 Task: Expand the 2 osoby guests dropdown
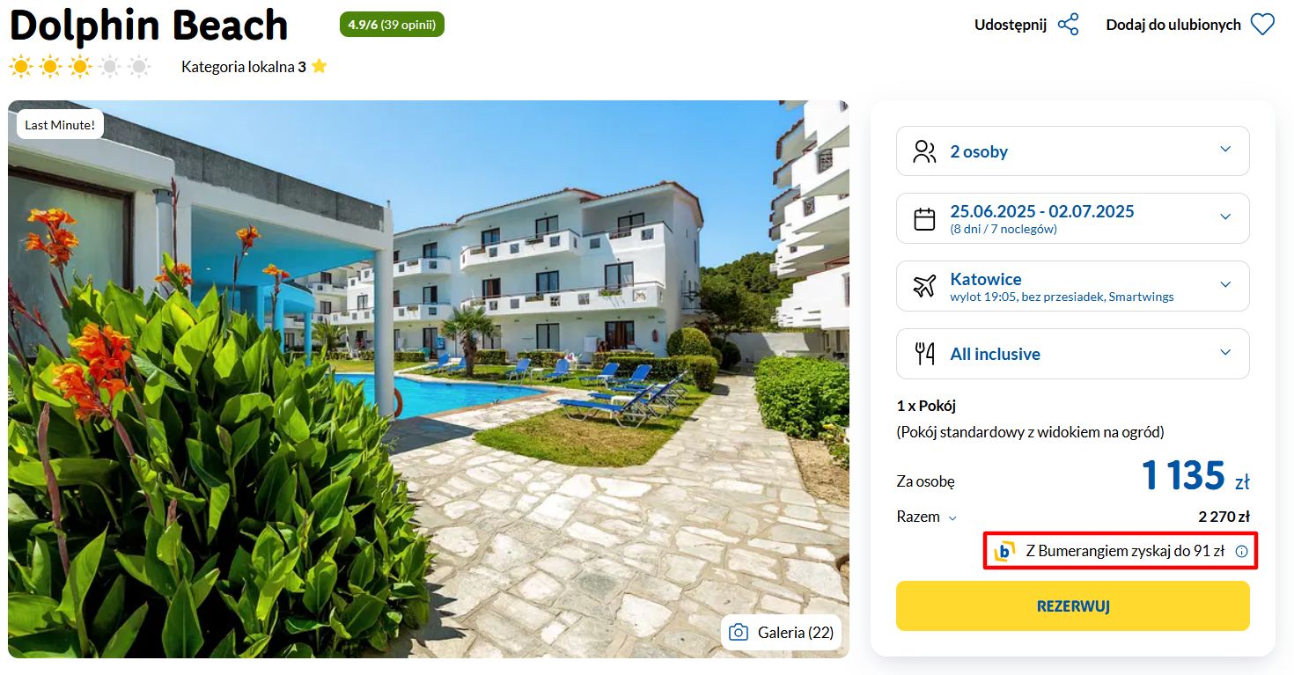coord(1072,151)
